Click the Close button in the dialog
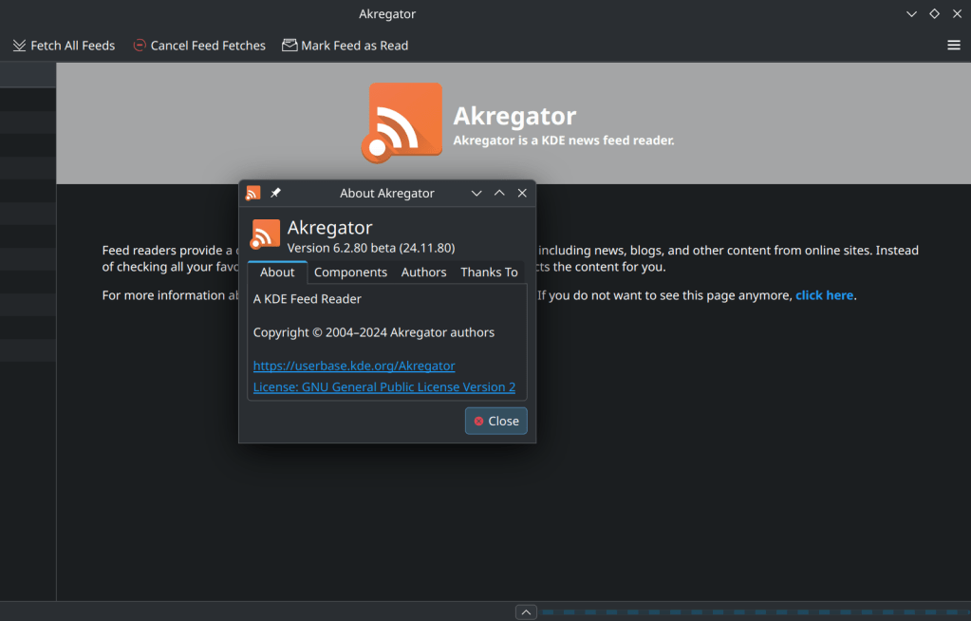 pos(495,421)
